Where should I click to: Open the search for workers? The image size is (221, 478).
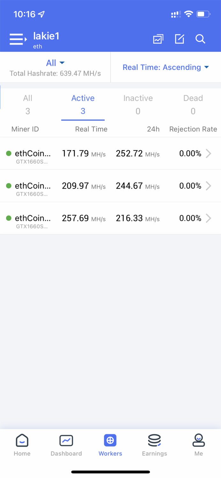point(201,39)
